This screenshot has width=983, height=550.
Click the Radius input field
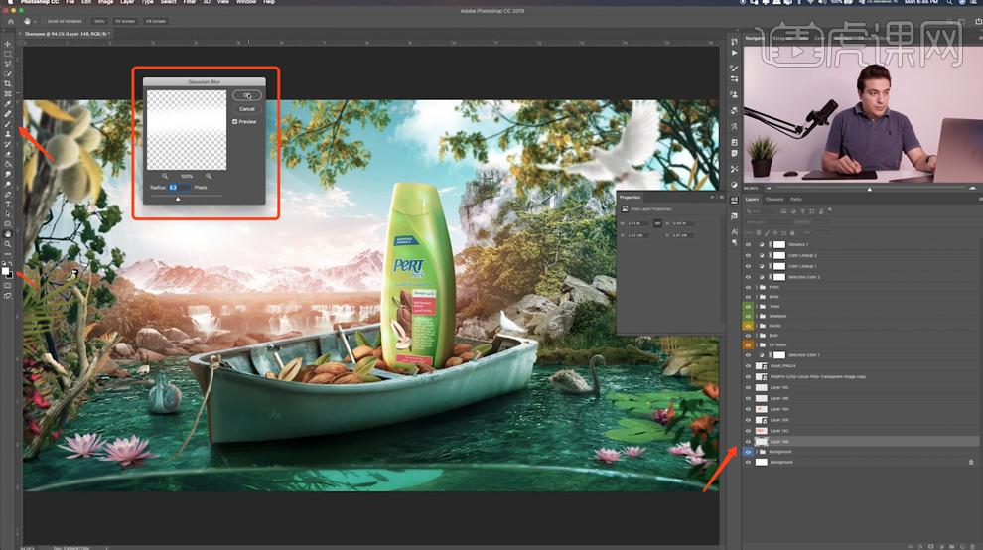pyautogui.click(x=179, y=187)
